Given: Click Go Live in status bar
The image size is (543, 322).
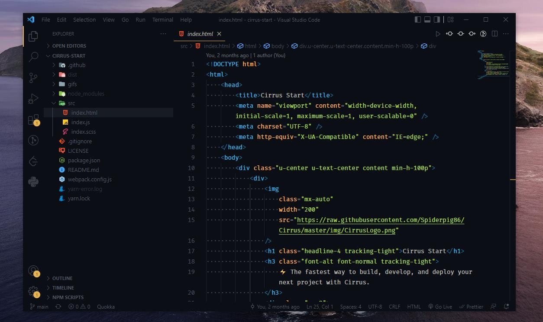Looking at the screenshot, I should coord(440,306).
